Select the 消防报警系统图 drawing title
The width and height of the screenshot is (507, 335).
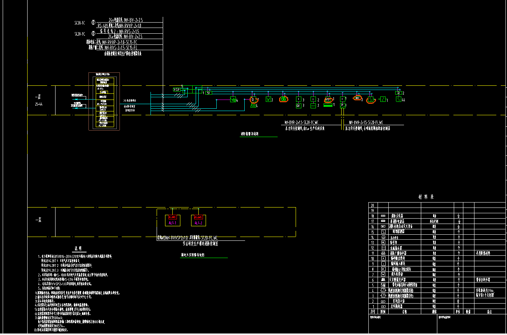249,134
